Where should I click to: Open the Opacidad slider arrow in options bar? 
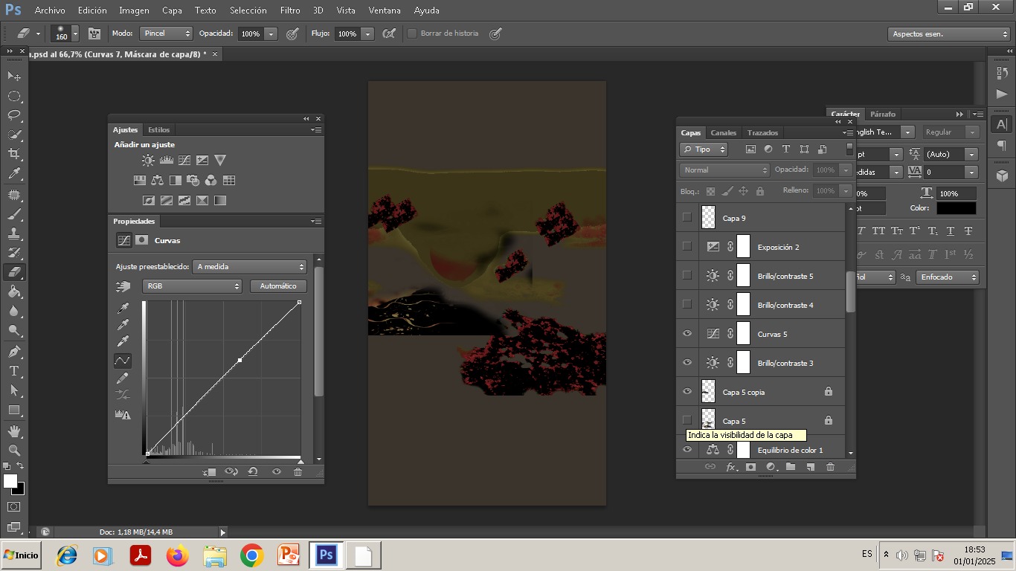coord(271,33)
